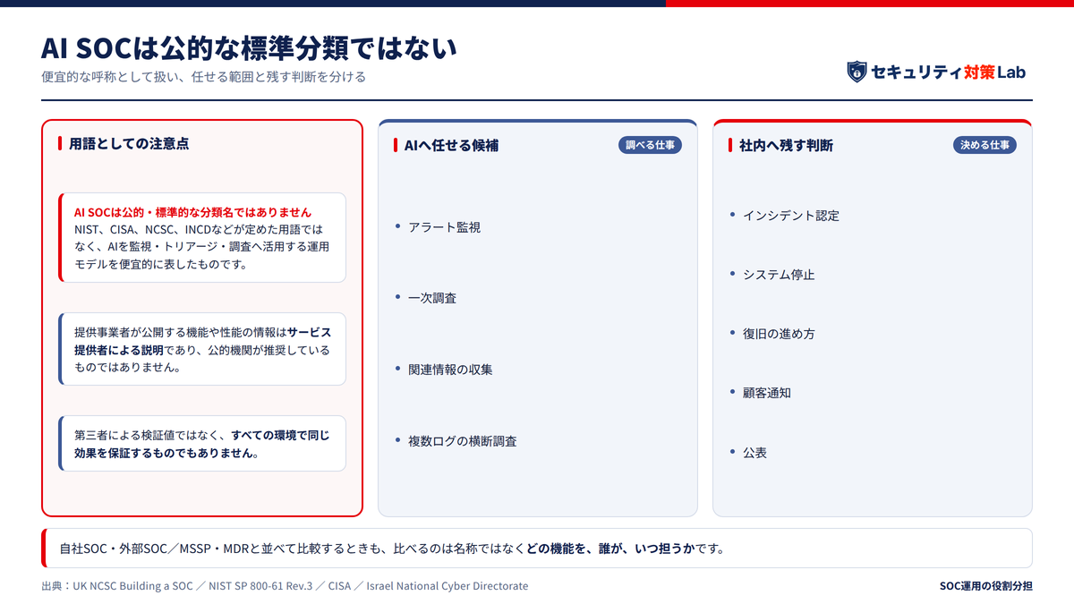Click the shield logo icon beside セキュリティ対策Lab
1074x604 pixels.
[857, 72]
